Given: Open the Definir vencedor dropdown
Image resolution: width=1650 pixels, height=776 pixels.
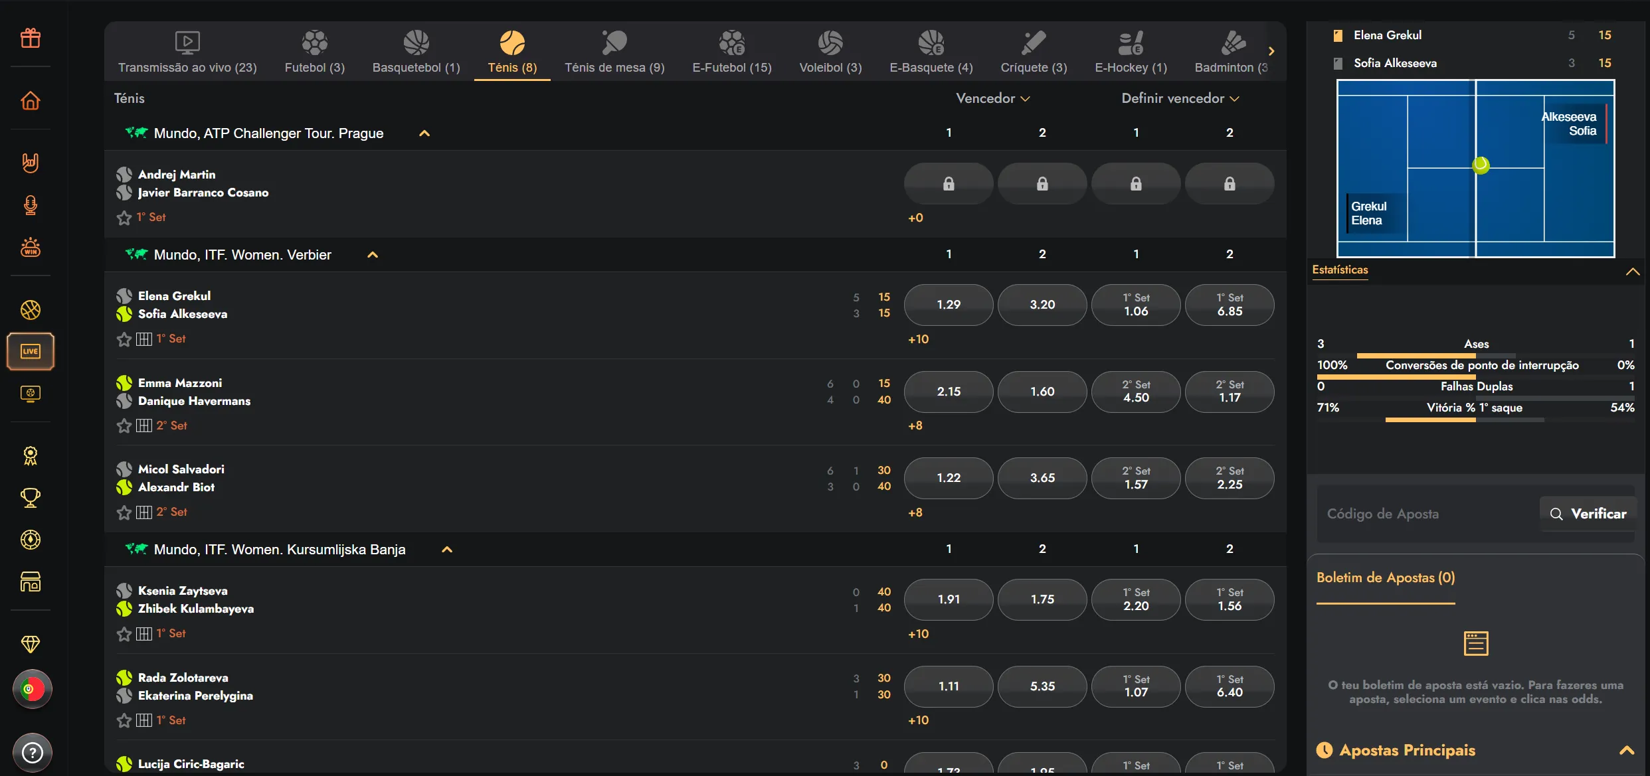Looking at the screenshot, I should pos(1180,98).
